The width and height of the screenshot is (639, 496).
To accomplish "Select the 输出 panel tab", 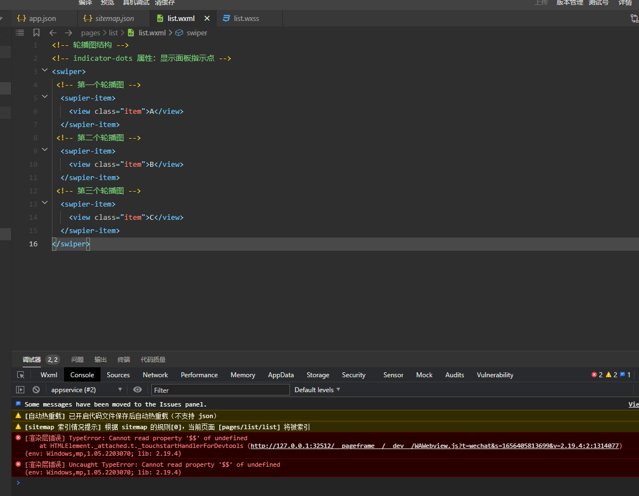I will click(x=101, y=360).
